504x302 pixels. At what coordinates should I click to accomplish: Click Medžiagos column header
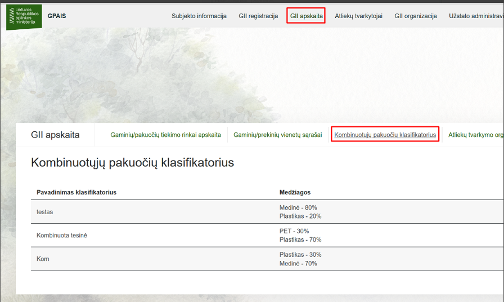(x=295, y=193)
